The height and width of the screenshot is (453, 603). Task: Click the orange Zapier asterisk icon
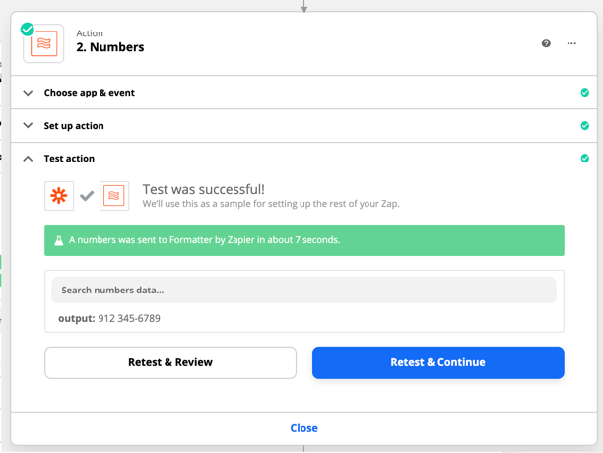(59, 196)
